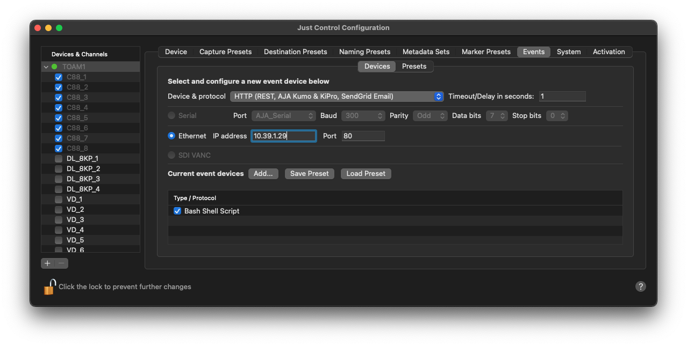Open the Device & protocol dropdown
Viewport: 687px width, 346px height.
pyautogui.click(x=337, y=97)
